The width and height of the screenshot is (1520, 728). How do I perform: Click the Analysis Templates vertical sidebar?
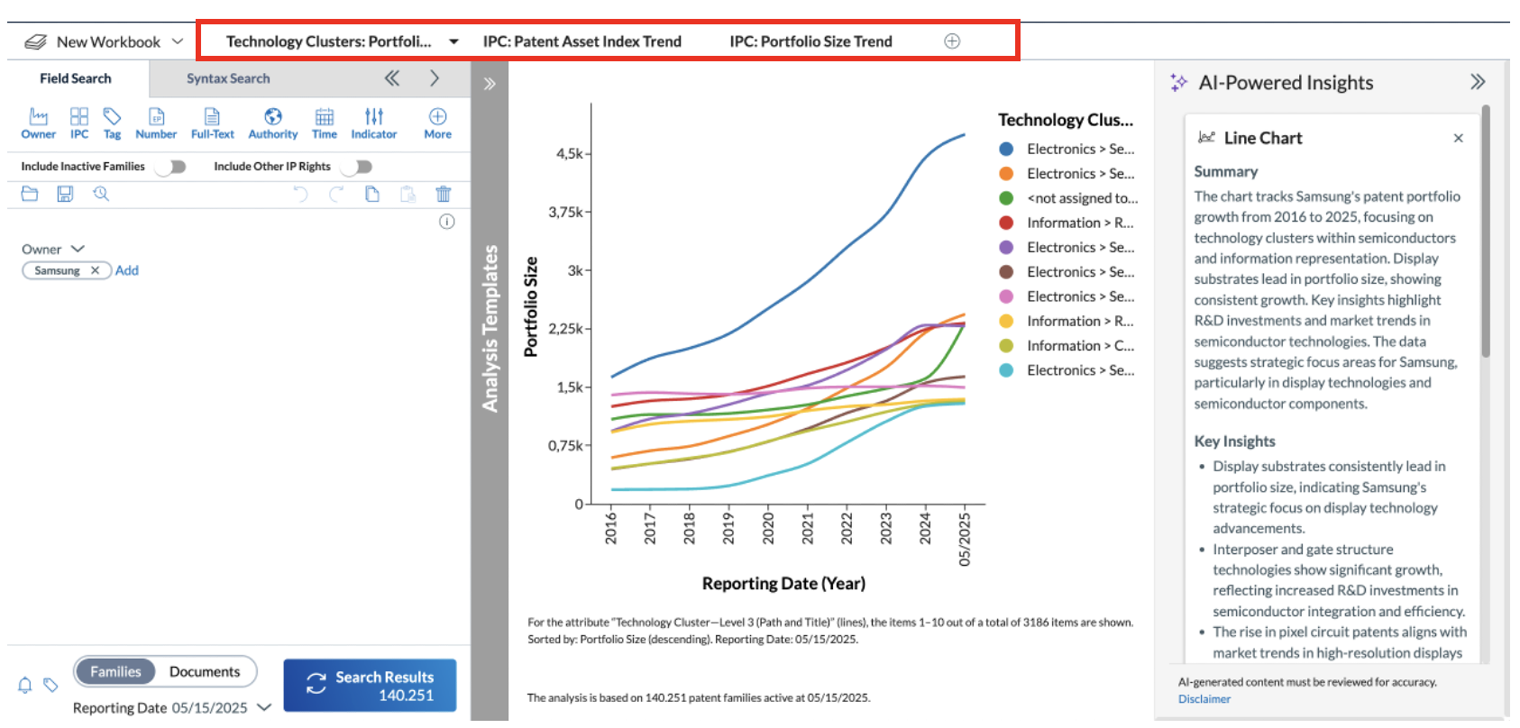(490, 390)
